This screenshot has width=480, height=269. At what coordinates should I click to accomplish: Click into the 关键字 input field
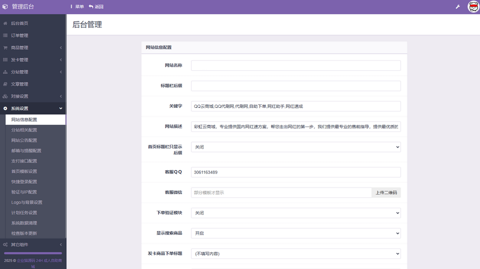pos(296,106)
